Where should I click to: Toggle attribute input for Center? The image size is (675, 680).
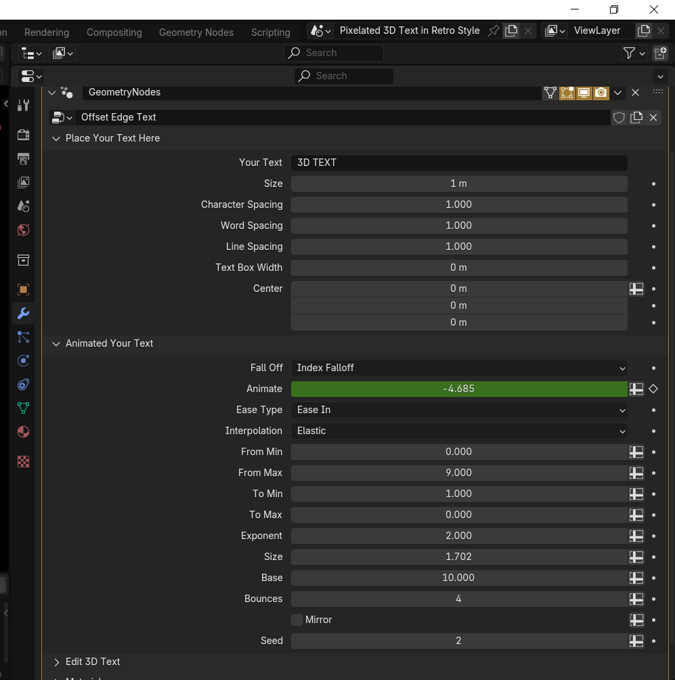tap(636, 289)
